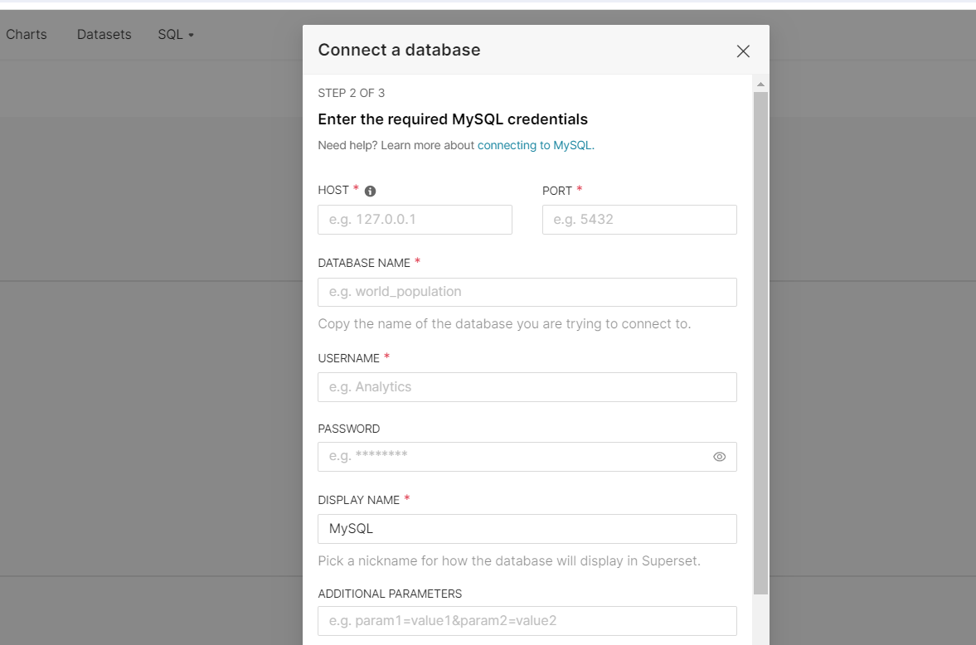Screen dimensions: 976x645
Task: Focus the PORT input field
Action: click(639, 220)
